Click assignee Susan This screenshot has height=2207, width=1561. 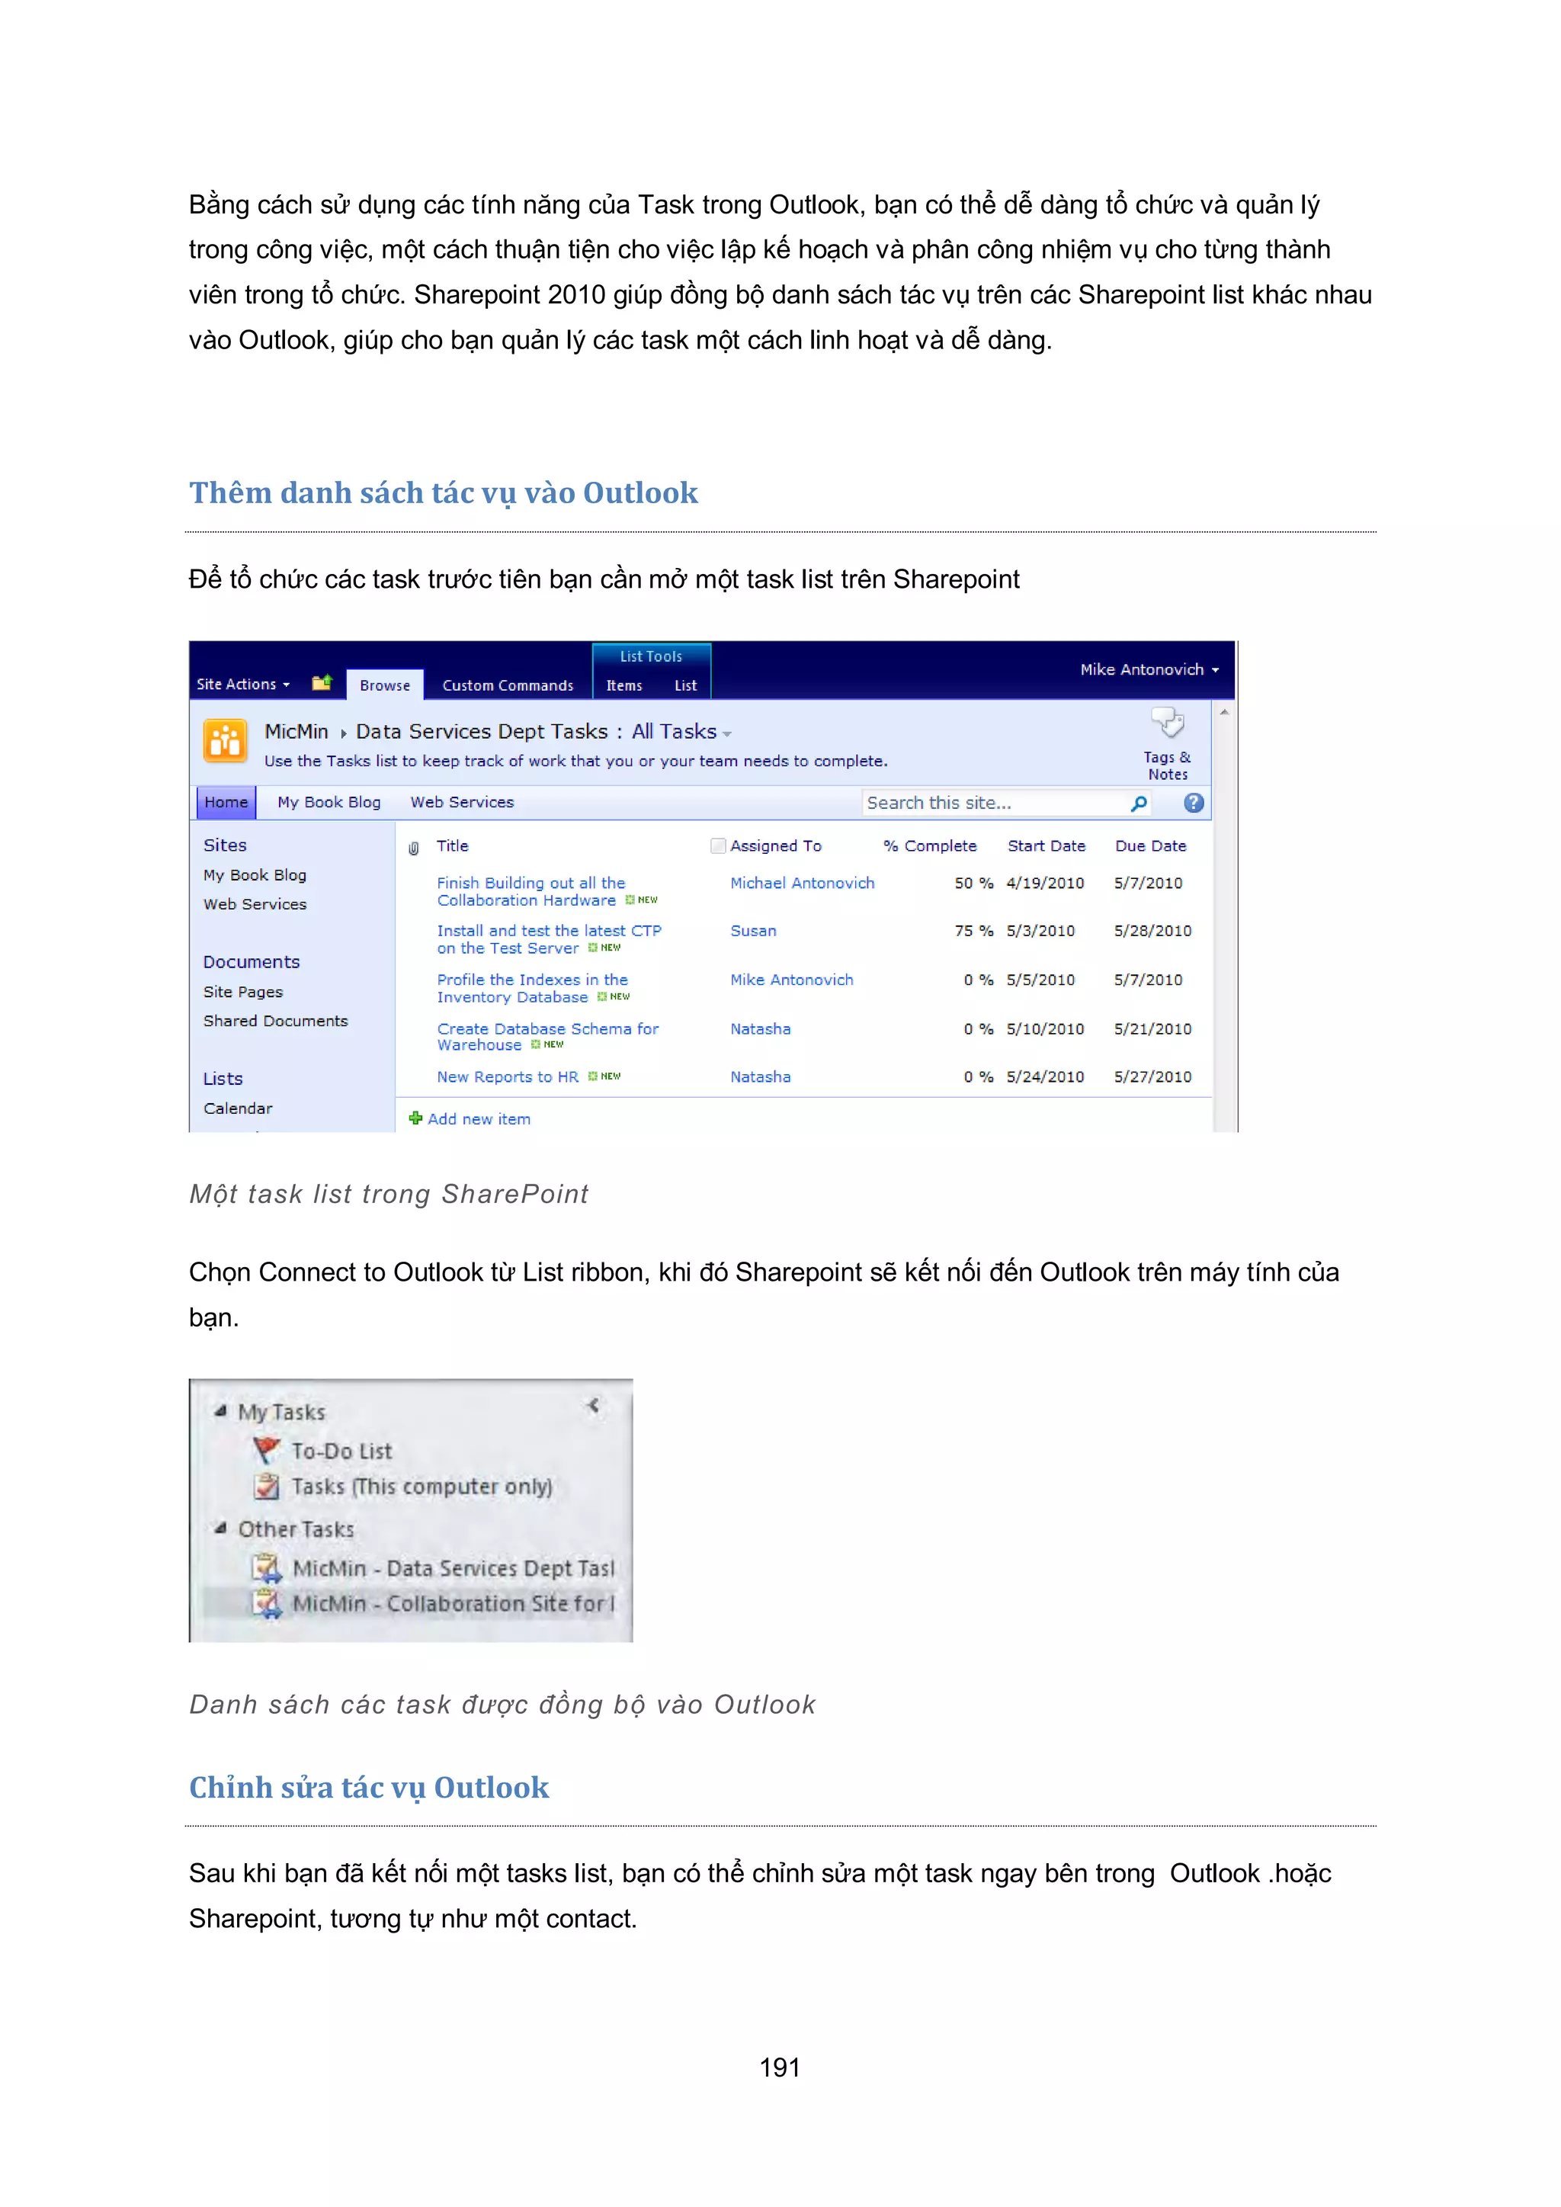(752, 931)
